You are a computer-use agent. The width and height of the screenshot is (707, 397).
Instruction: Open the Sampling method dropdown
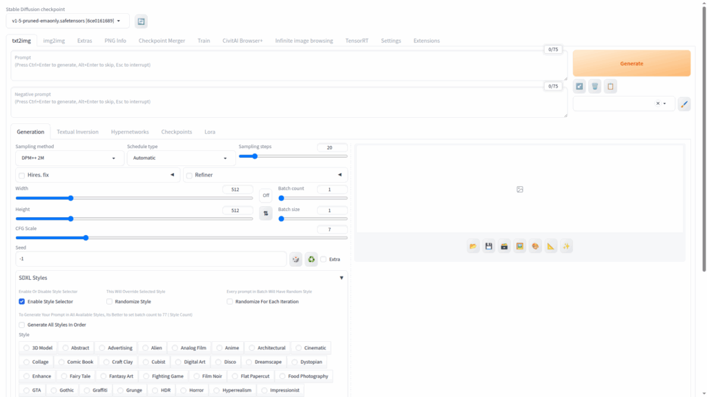coord(69,159)
